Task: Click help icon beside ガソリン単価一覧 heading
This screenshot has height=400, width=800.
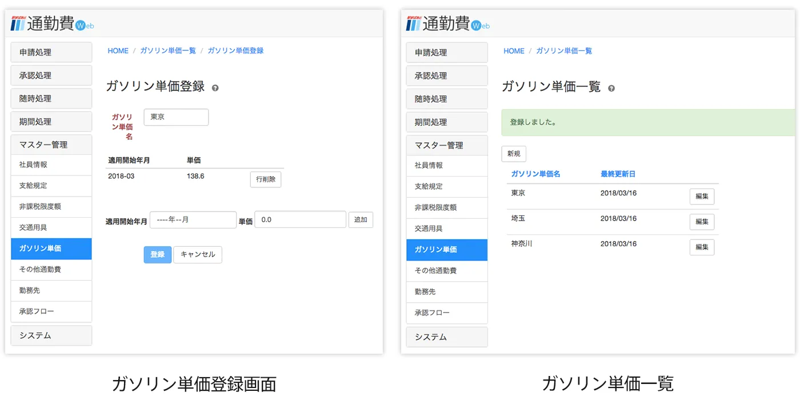Action: coord(611,89)
